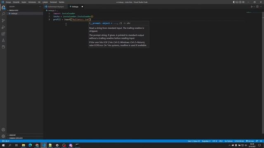Screen dimensions: 264x148
Task: Open the Seçim menu
Action: (24, 2)
